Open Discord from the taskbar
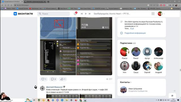Image resolution: width=181 pixels, height=102 pixels. (x=57, y=100)
